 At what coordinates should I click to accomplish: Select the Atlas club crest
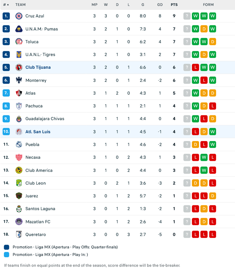(19, 93)
